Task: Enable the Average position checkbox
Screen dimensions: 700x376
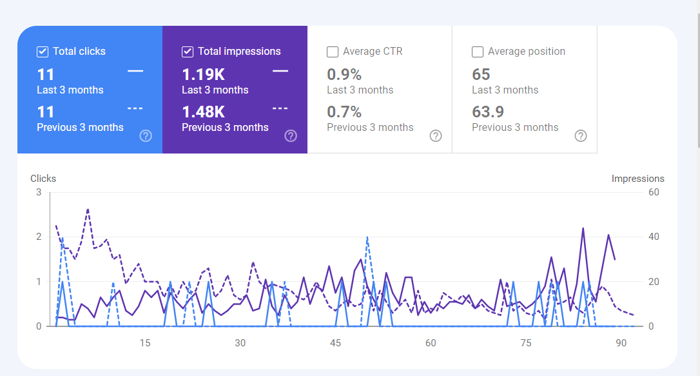Action: pyautogui.click(x=478, y=52)
